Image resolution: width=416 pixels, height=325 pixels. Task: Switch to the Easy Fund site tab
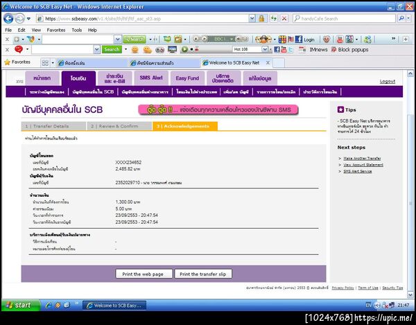point(187,78)
